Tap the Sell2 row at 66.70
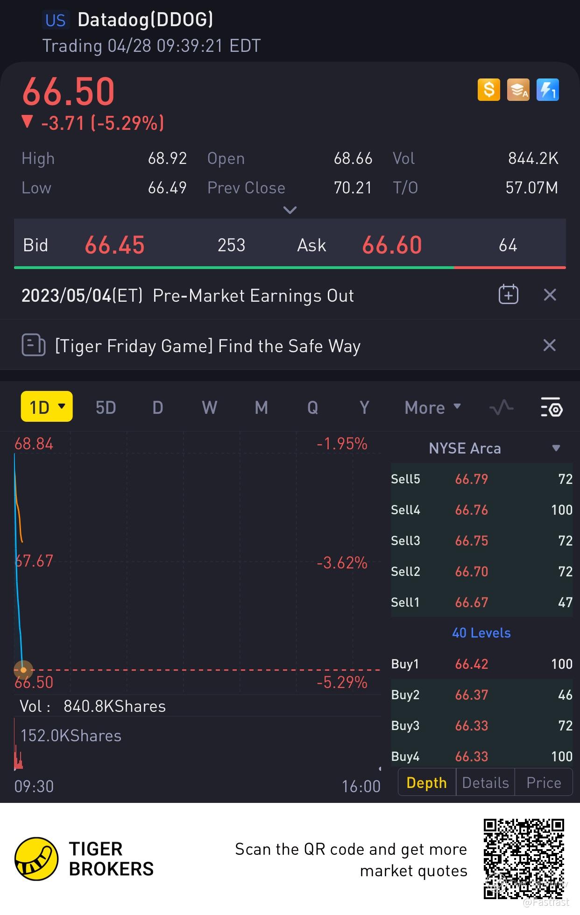 click(x=481, y=571)
